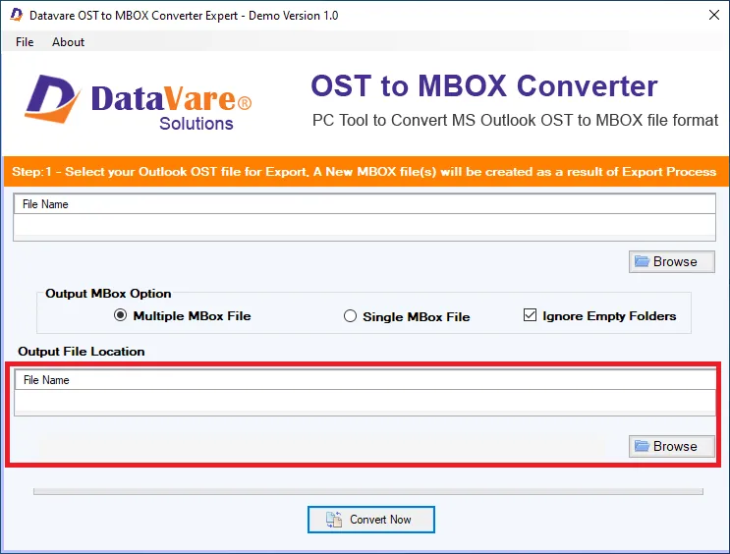The image size is (730, 554).
Task: Click the OST to MBOX Converter heading
Action: pos(483,86)
